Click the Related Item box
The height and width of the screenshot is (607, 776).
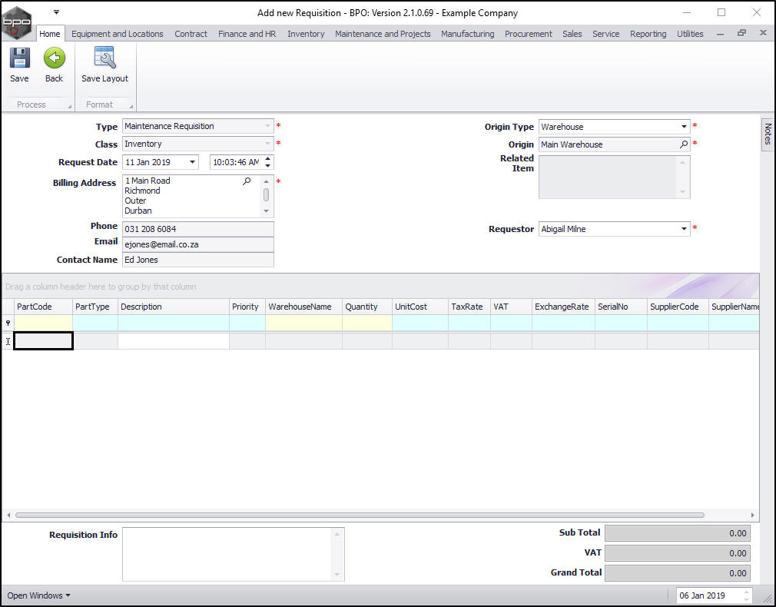pos(614,177)
